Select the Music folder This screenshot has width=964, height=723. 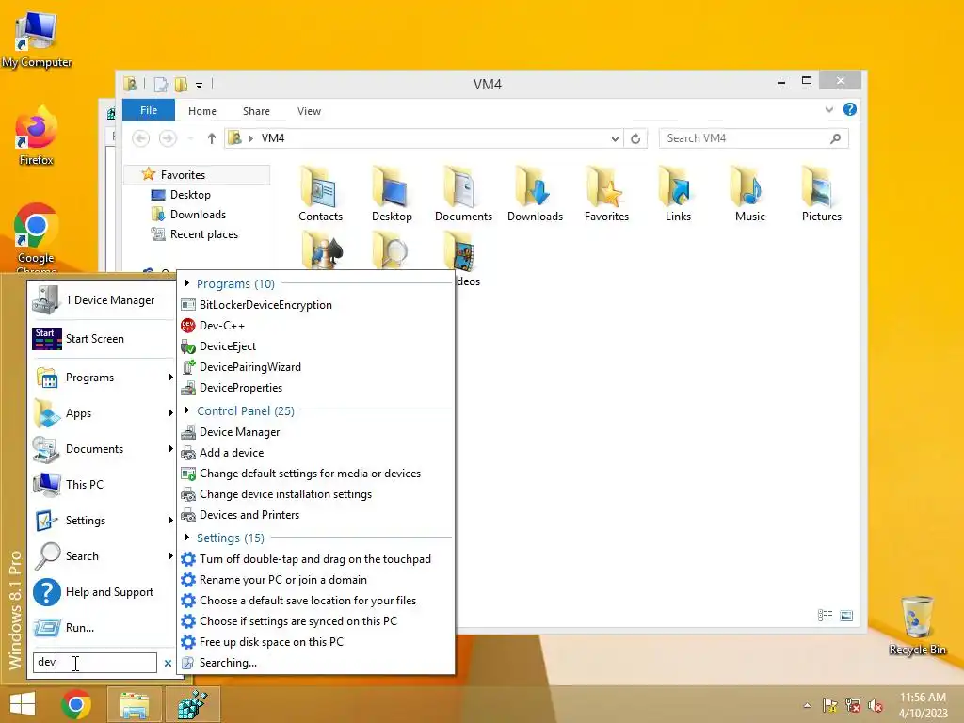coord(750,194)
